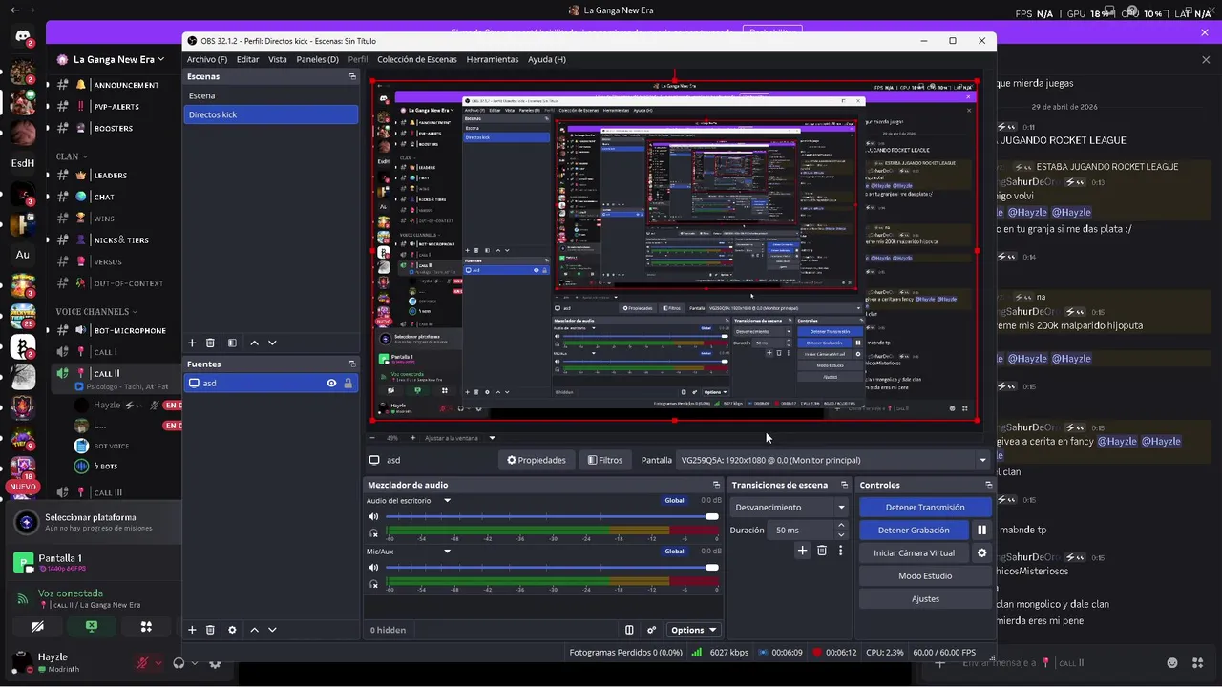Adjust Mic/Aux volume slider
Screen dimensions: 1222x687
tap(552, 567)
